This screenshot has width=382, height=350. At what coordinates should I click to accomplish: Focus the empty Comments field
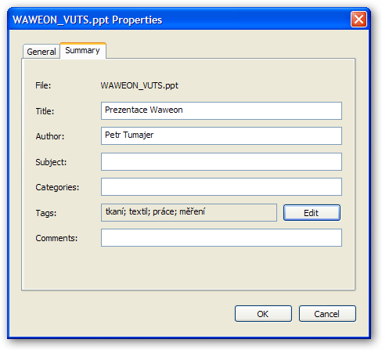click(222, 237)
